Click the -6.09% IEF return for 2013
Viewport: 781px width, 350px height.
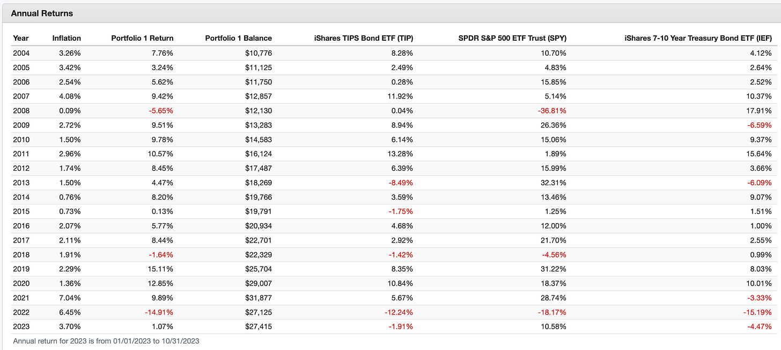(x=760, y=184)
